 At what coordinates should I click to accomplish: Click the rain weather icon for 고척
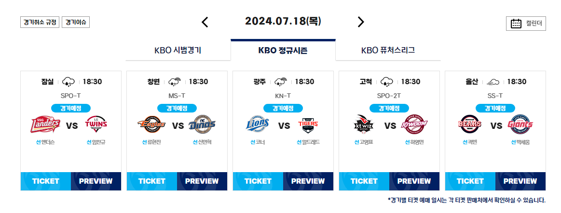coord(386,82)
